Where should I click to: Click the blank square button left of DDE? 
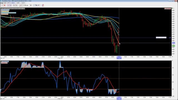pos(34,5)
